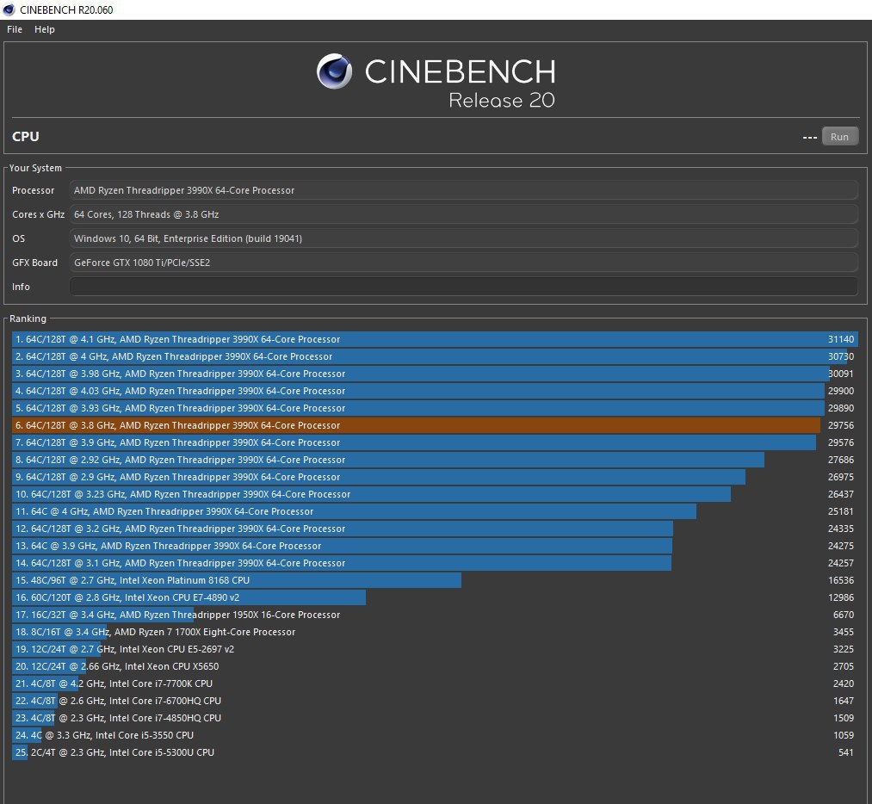This screenshot has width=872, height=804.
Task: Select the Xeon X5650 row
Action: tap(435, 666)
